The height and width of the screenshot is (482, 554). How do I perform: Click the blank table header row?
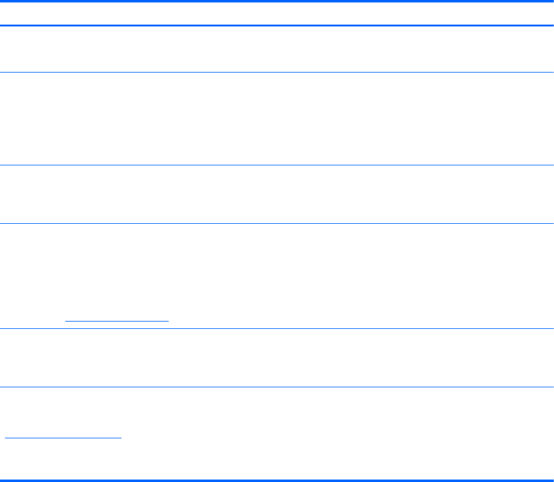(277, 13)
